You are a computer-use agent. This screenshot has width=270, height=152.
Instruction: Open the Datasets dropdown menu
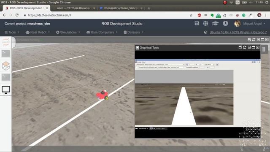coord(134,32)
